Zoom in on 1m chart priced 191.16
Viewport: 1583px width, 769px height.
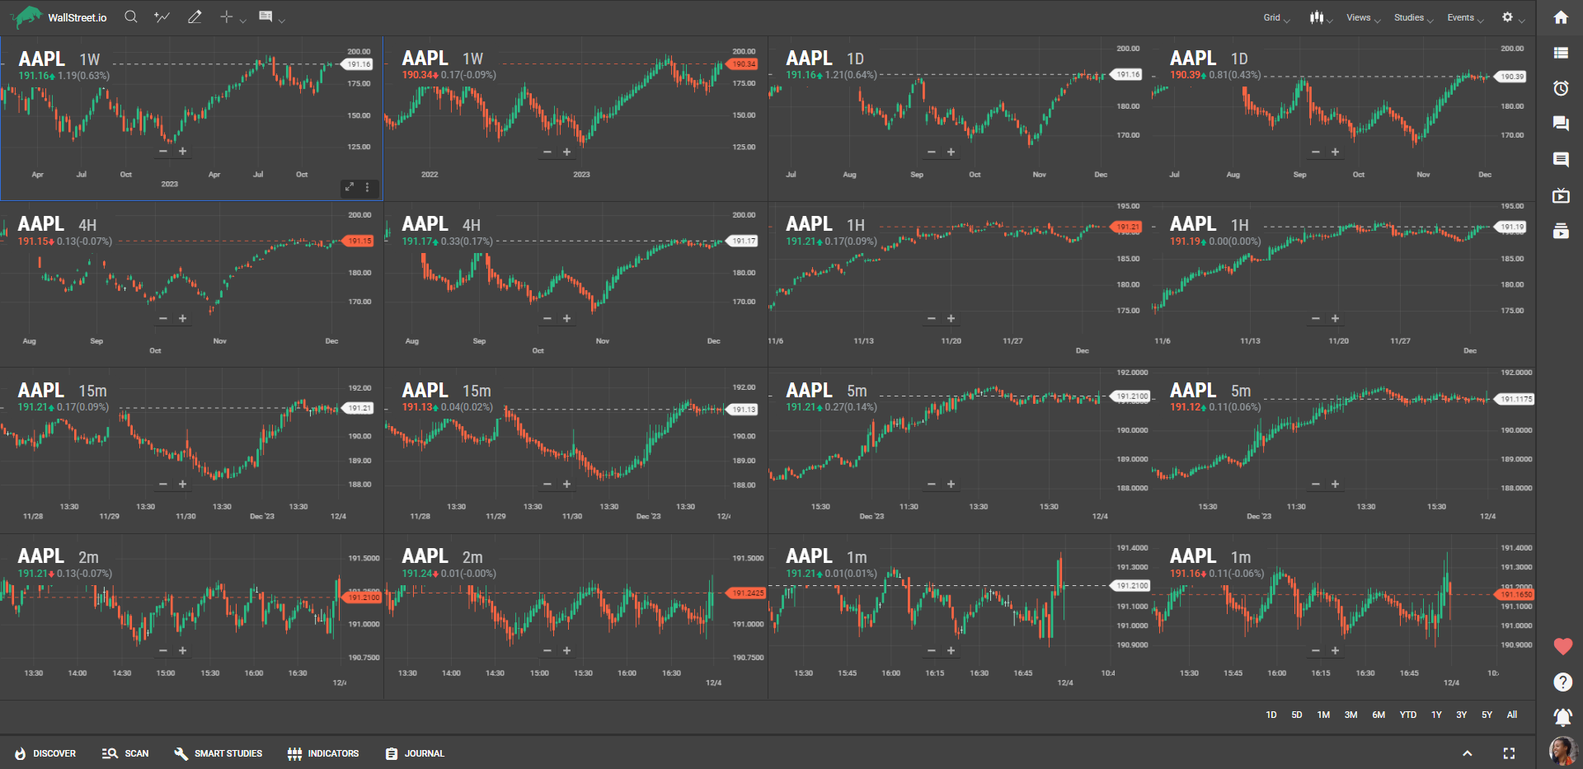pos(1335,650)
